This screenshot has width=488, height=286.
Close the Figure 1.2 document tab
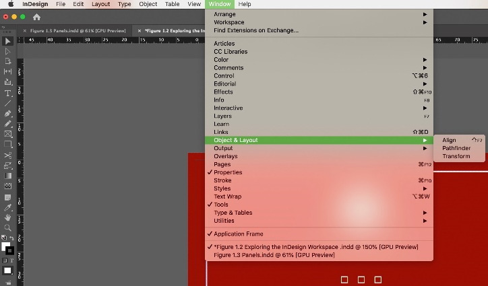(140, 31)
